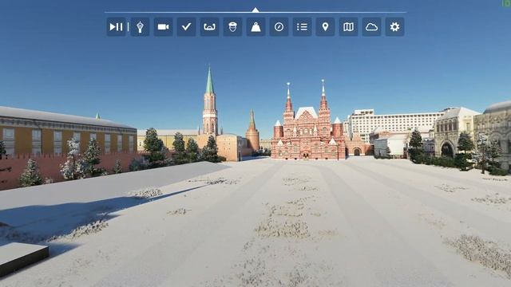The height and width of the screenshot is (287, 511).
Task: Open the Camera panel icon
Action: [x=163, y=26]
